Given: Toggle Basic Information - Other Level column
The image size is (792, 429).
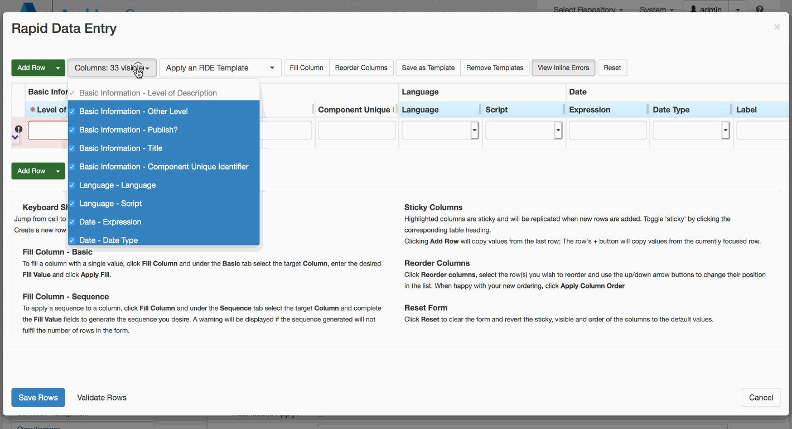Looking at the screenshot, I should tap(163, 111).
